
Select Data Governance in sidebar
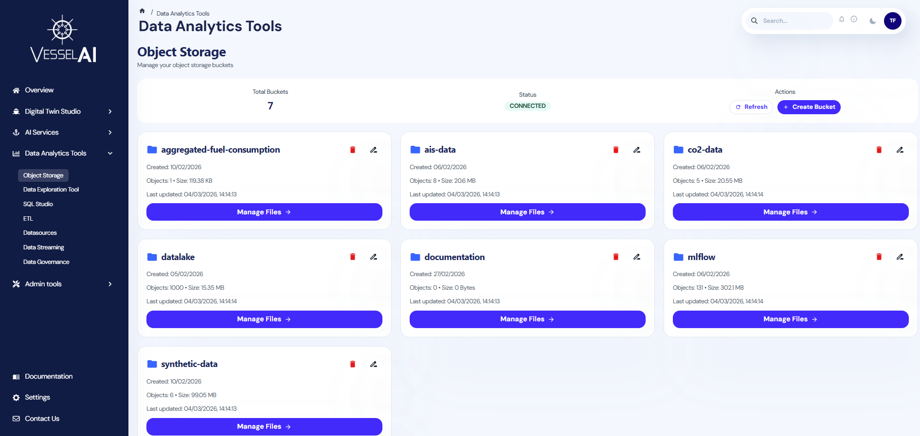(46, 262)
